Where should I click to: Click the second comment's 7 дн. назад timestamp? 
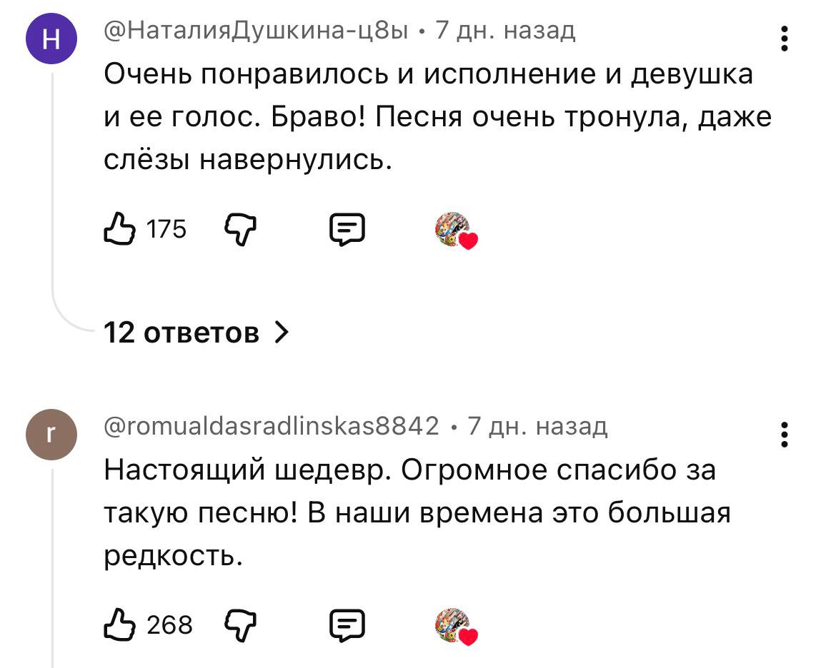click(537, 426)
